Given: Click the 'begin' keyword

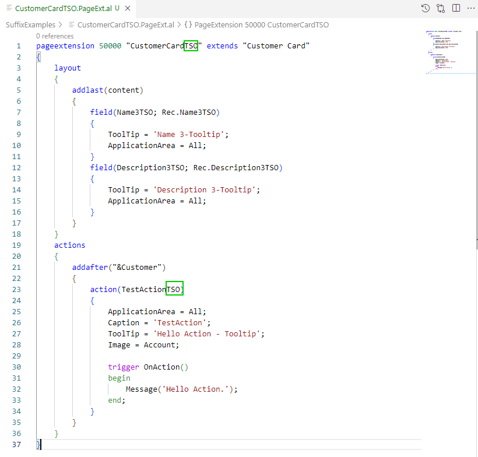Looking at the screenshot, I should click(119, 378).
